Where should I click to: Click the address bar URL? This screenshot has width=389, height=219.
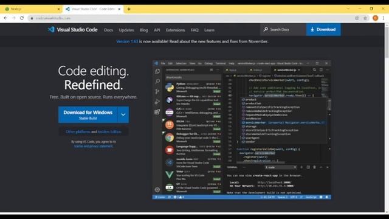point(53,18)
